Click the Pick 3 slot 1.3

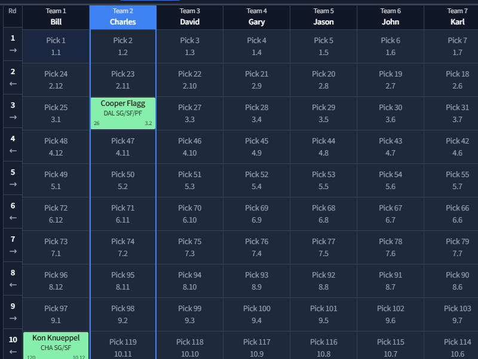point(189,47)
